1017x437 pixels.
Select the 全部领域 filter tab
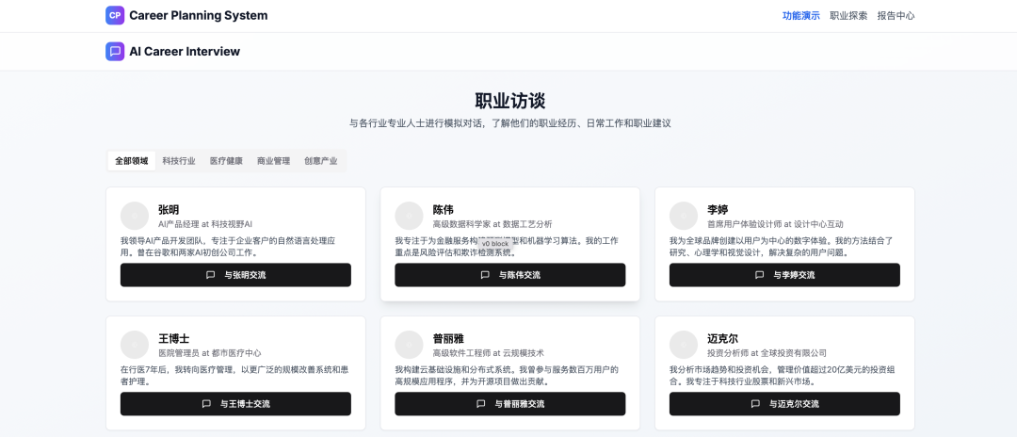coord(132,161)
